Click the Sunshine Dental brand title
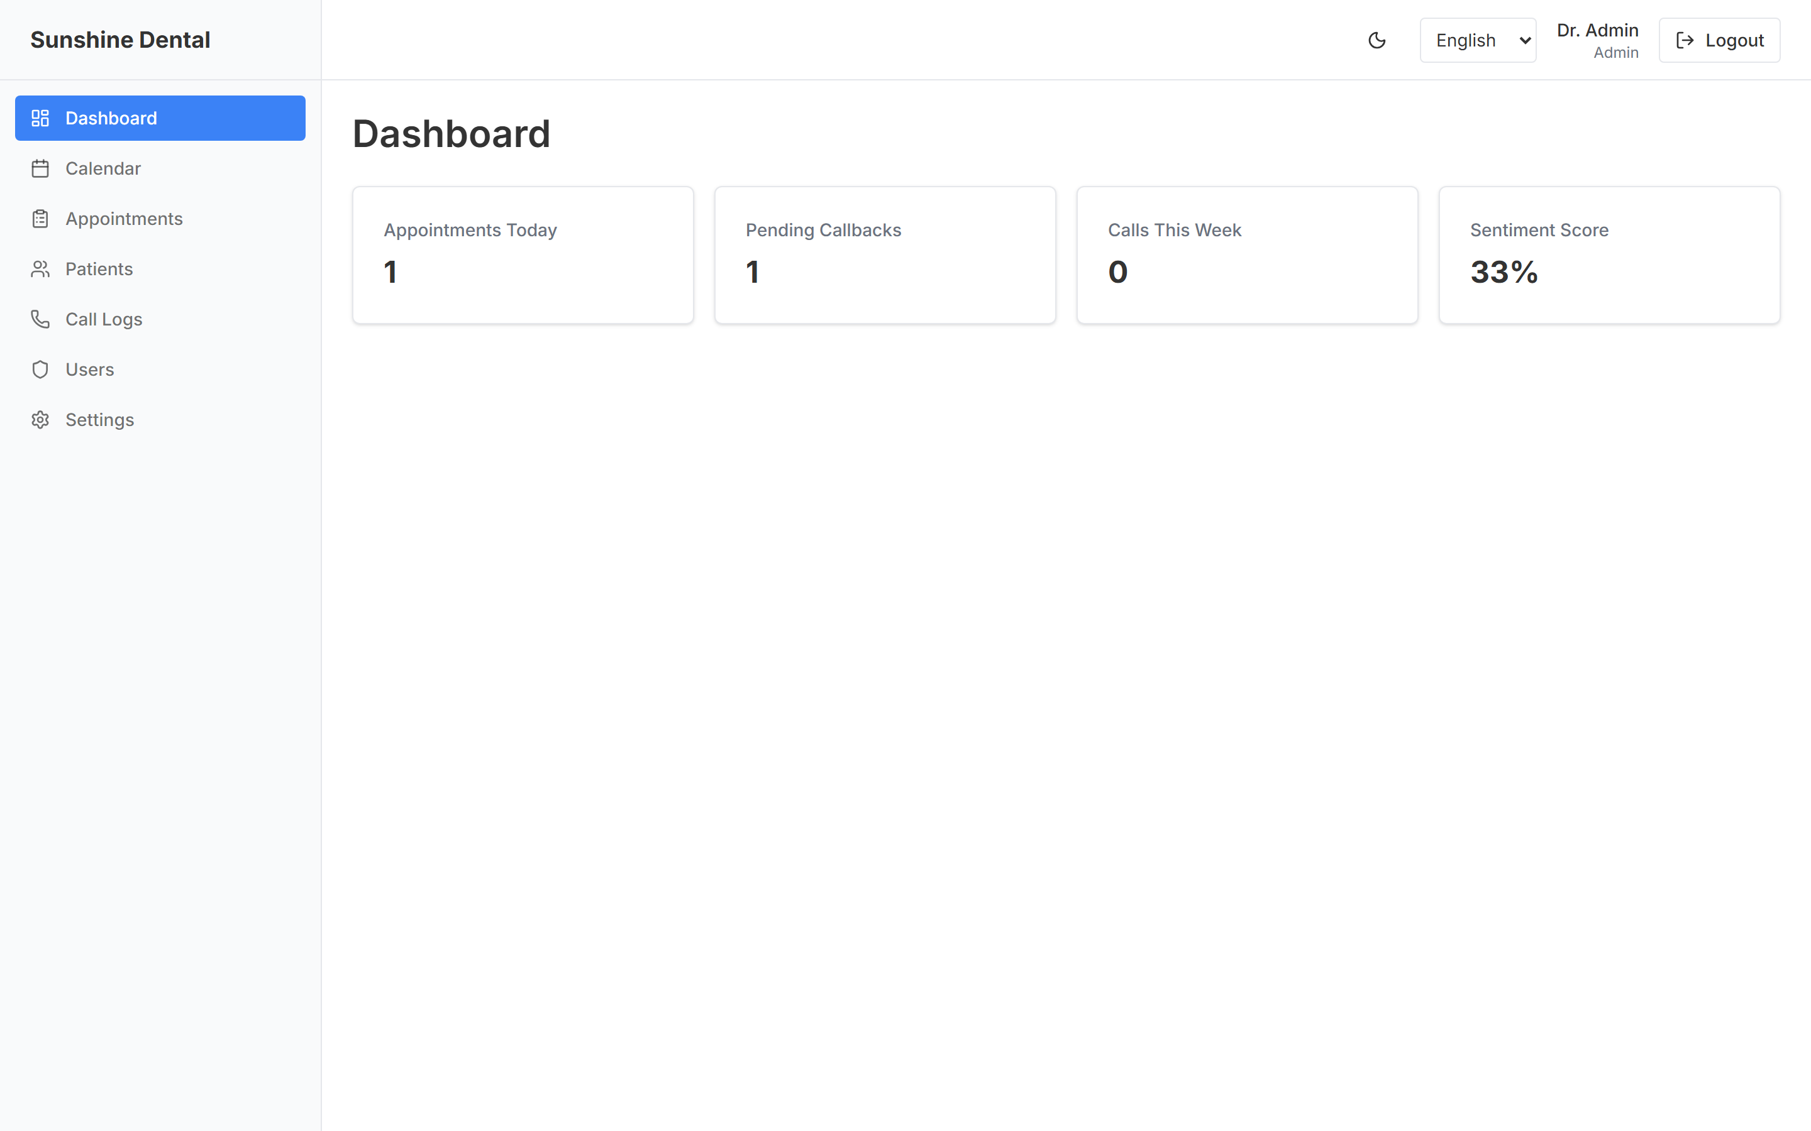 (x=121, y=40)
